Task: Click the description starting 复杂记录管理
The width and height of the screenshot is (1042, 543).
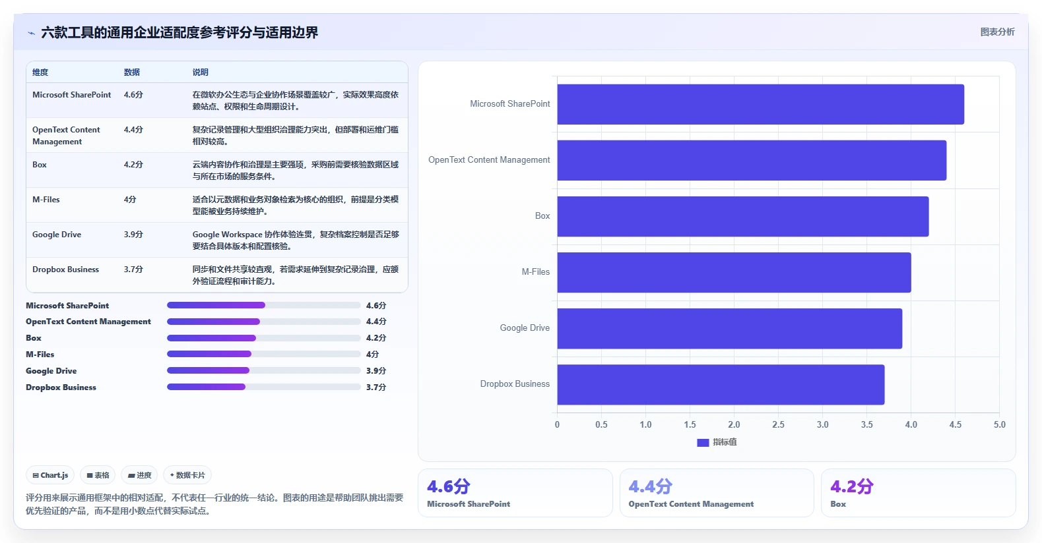Action: 296,136
